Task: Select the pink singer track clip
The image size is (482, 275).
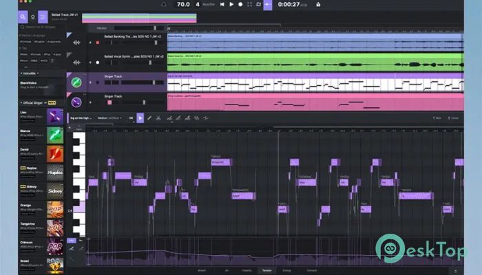Action: 315,102
